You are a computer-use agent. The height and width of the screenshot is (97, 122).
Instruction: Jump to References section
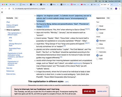pyautogui.click(x=10, y=71)
